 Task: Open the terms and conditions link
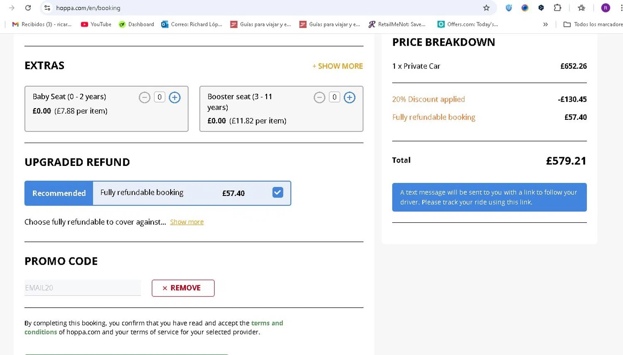point(267,323)
